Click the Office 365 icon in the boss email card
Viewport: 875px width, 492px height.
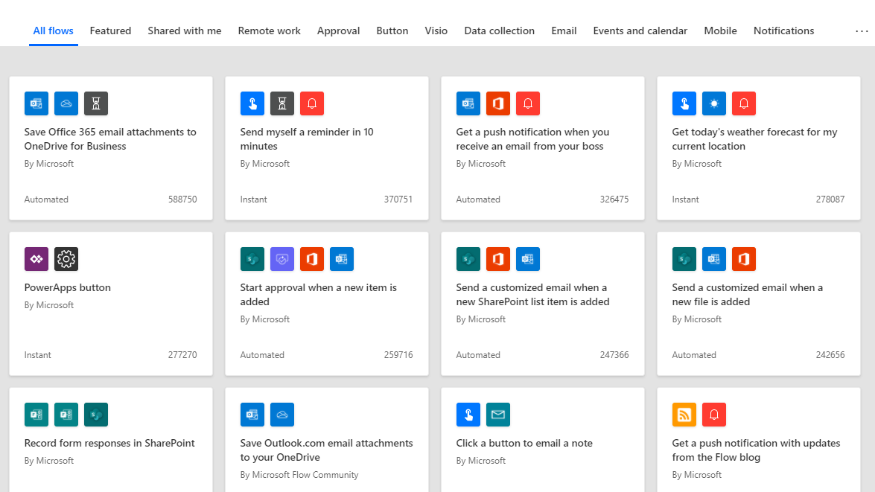point(498,103)
